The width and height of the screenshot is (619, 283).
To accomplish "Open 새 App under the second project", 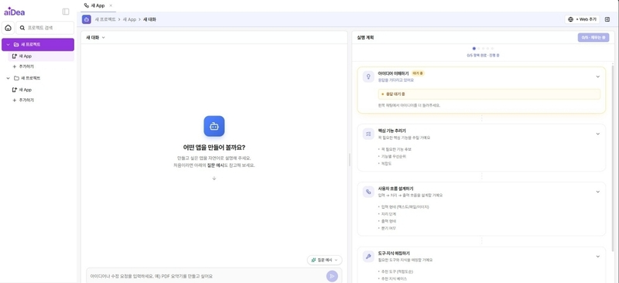I will pyautogui.click(x=41, y=90).
